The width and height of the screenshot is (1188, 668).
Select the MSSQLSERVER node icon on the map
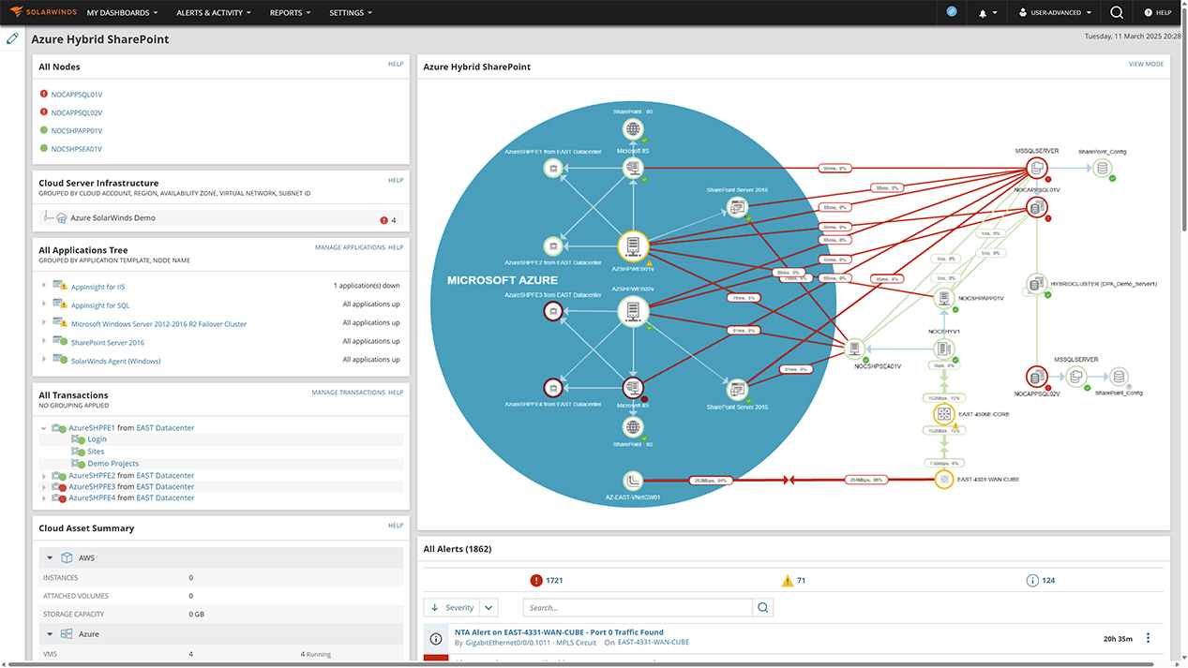coord(1036,166)
